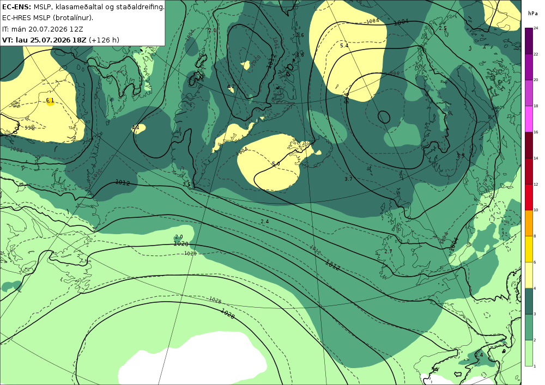Image resolution: width=545 pixels, height=385 pixels.
Task: Select the pink 16-18 hPa legend swatch
Action: [x=529, y=119]
